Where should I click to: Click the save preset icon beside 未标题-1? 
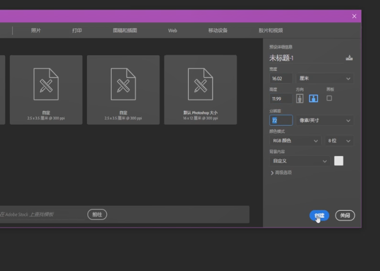pos(349,57)
